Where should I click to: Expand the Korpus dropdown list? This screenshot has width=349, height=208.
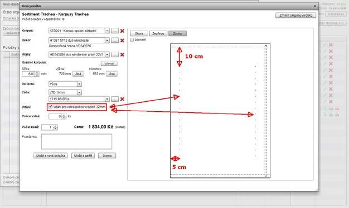pyautogui.click(x=107, y=31)
